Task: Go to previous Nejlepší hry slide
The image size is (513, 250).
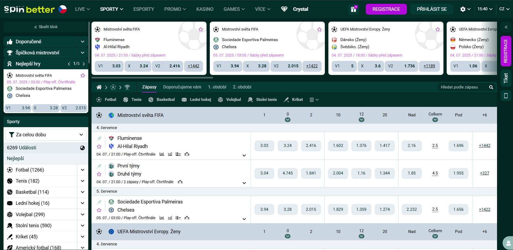Action: coord(69,64)
